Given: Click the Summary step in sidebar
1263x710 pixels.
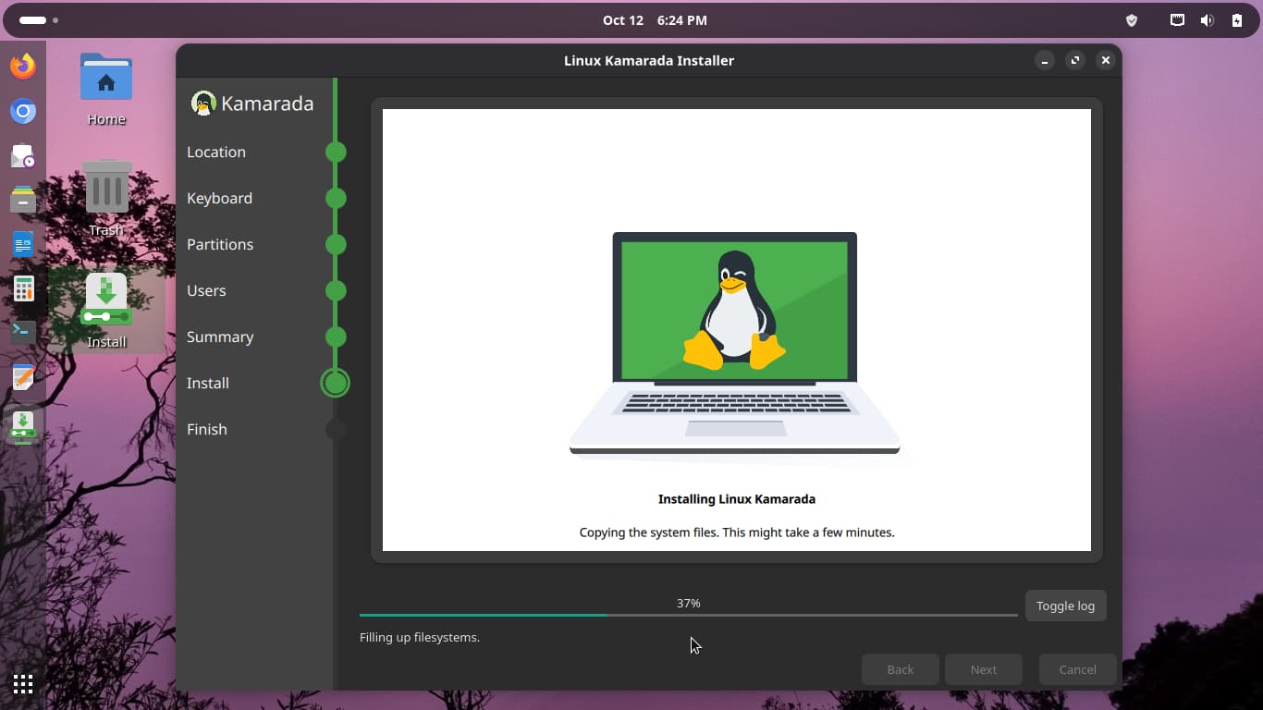Looking at the screenshot, I should (x=220, y=337).
